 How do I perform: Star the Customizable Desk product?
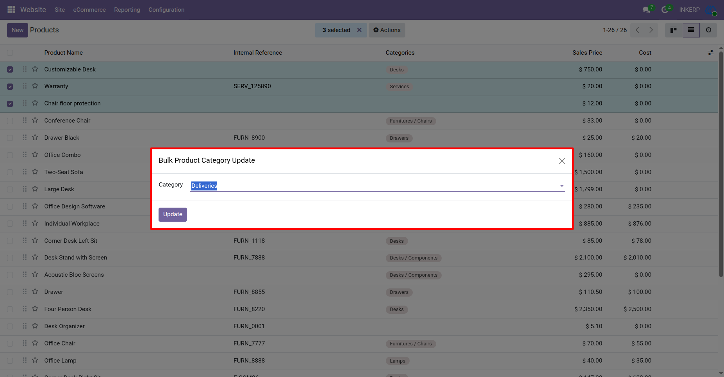click(35, 69)
